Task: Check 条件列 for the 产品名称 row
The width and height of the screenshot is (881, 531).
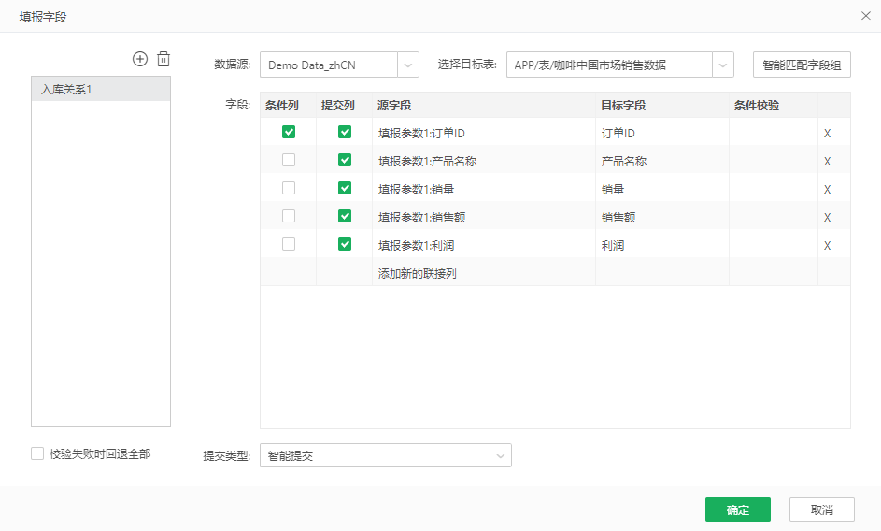Action: point(289,160)
